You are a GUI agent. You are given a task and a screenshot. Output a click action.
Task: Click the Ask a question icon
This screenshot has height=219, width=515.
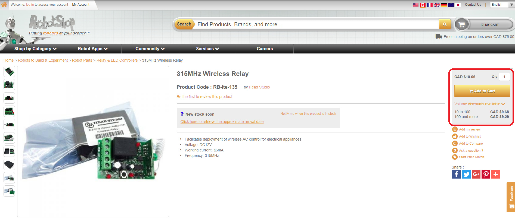coord(455,151)
